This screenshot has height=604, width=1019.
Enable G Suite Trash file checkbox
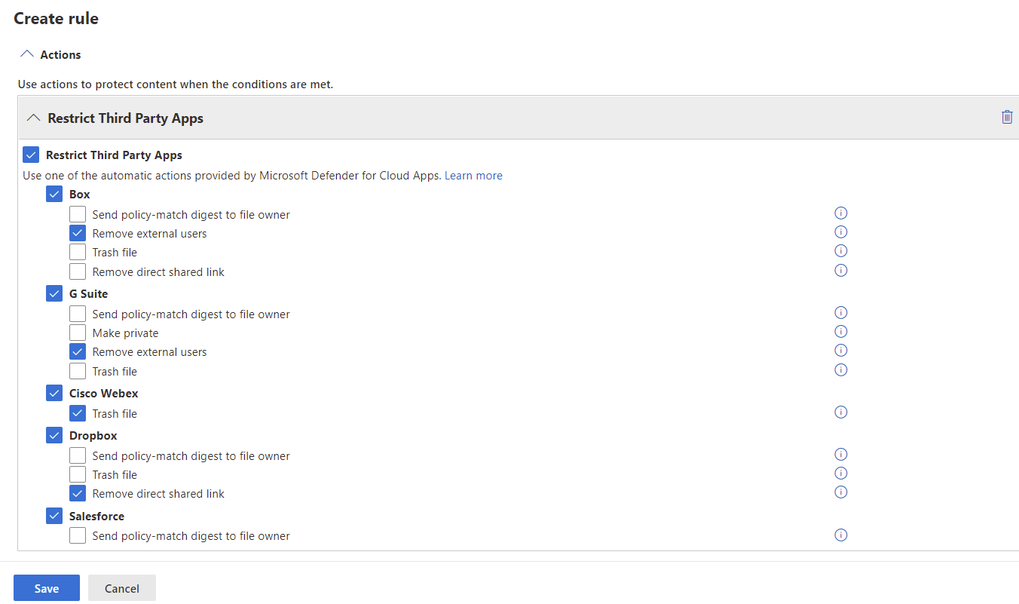point(78,371)
